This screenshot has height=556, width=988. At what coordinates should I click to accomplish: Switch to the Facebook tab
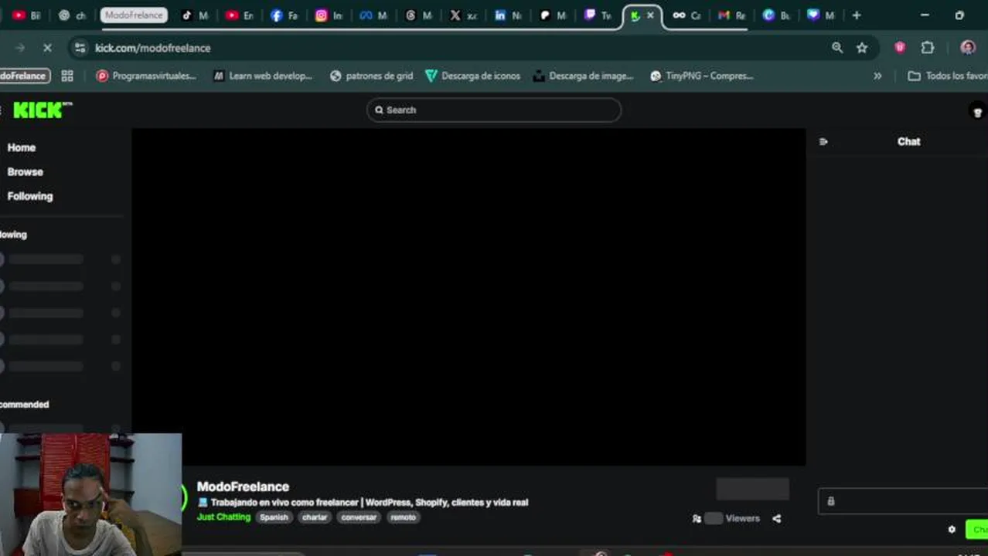click(x=284, y=15)
